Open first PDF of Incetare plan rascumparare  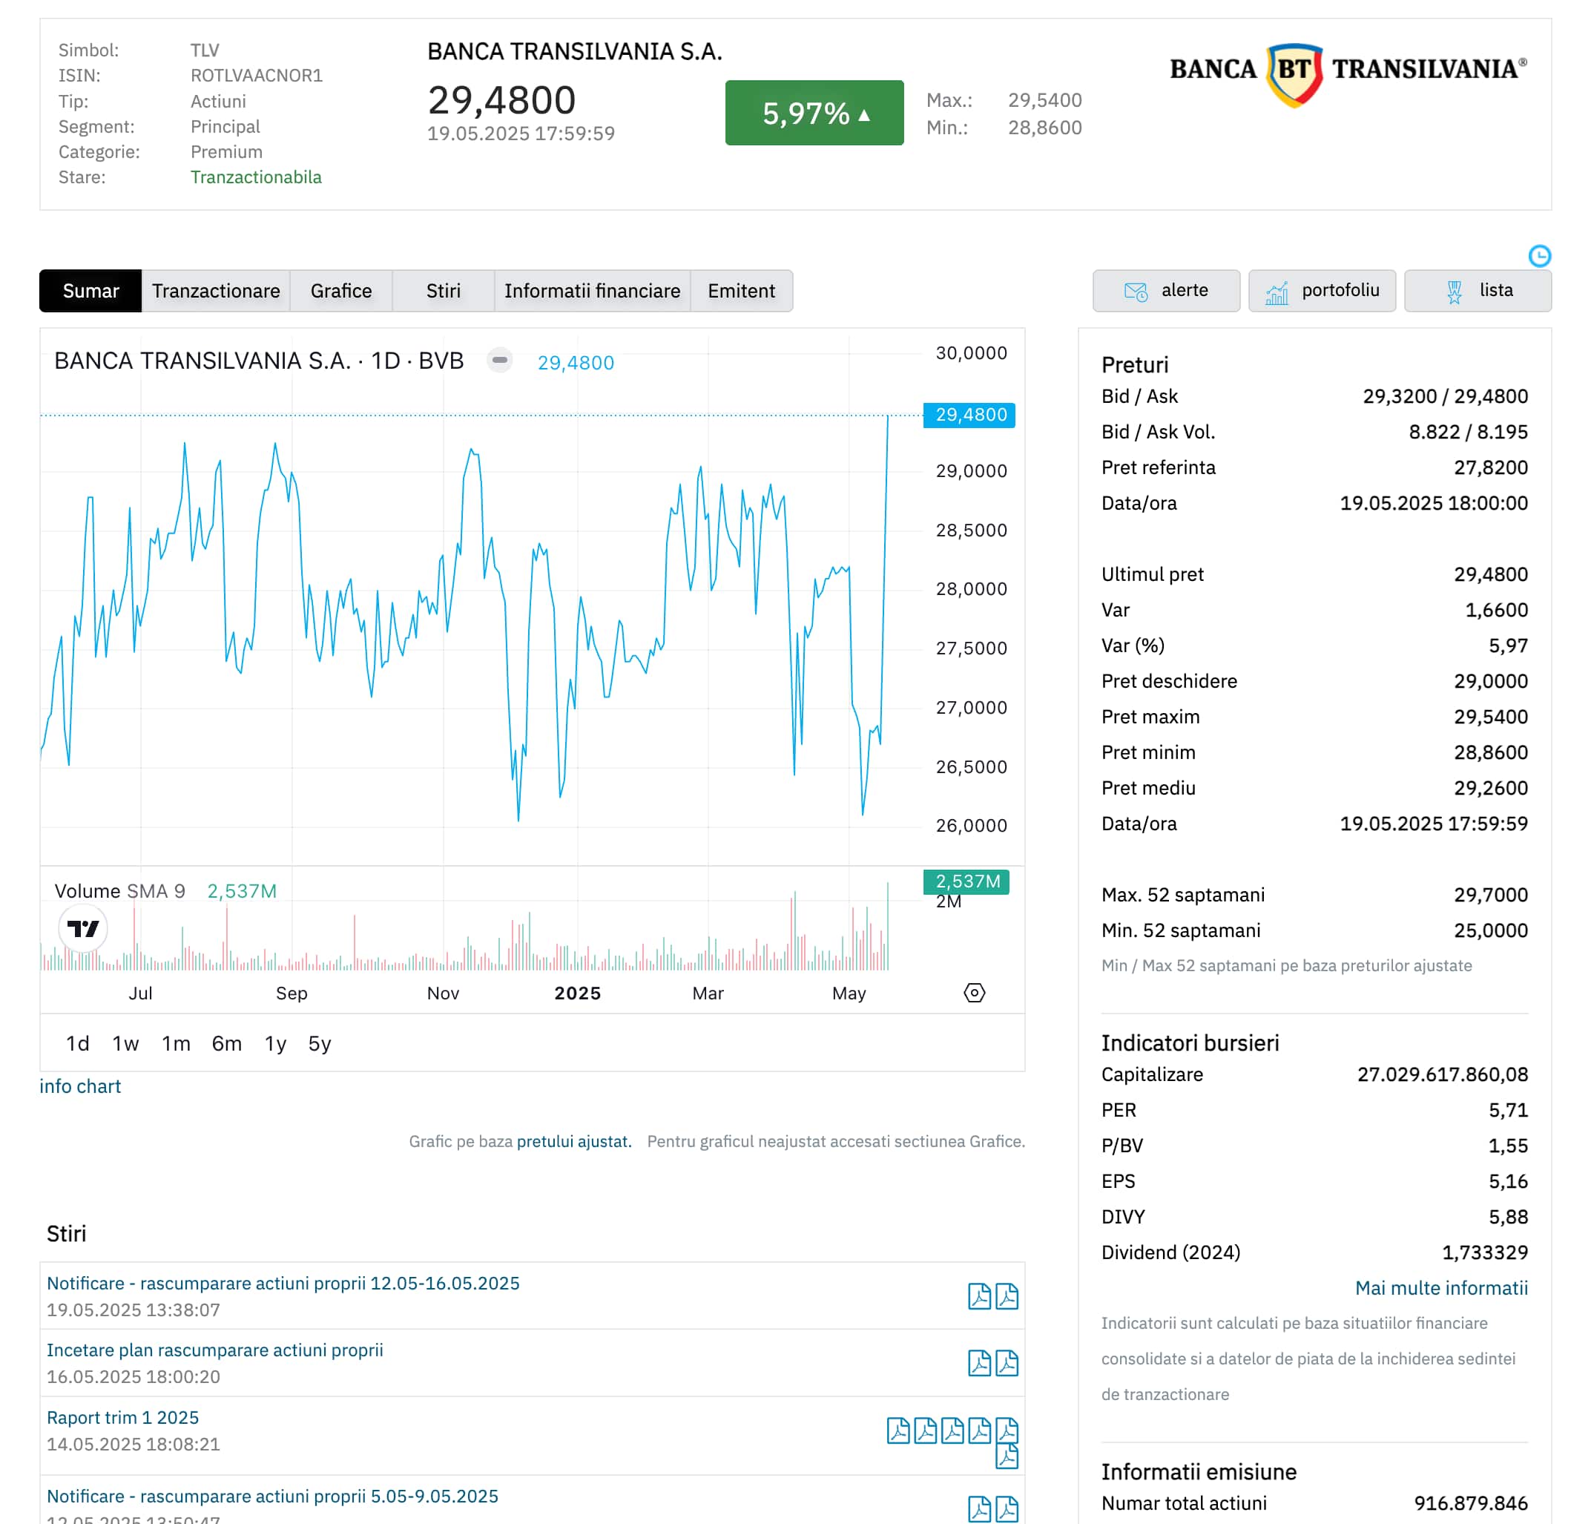click(978, 1362)
